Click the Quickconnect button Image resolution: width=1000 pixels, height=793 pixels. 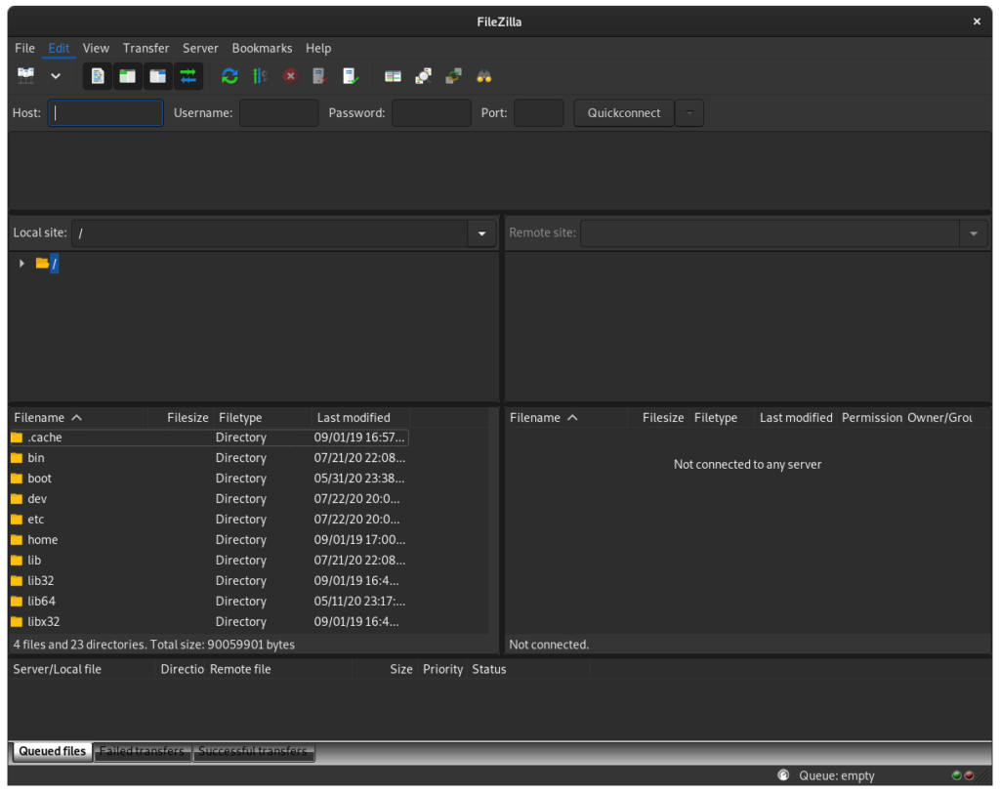(623, 113)
